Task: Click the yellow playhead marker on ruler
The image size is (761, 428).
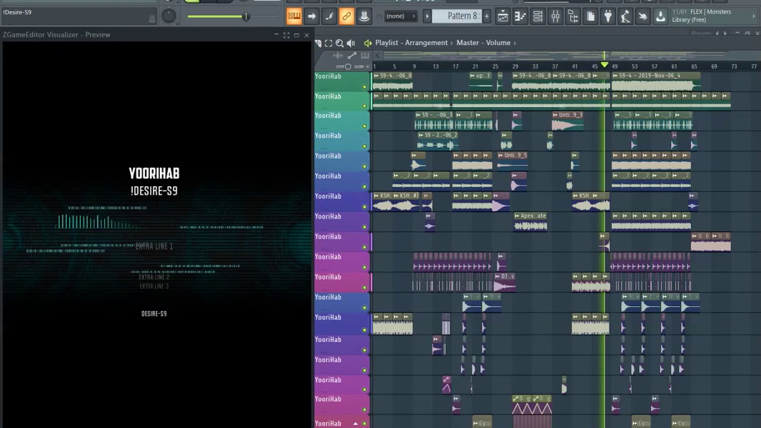Action: [605, 65]
